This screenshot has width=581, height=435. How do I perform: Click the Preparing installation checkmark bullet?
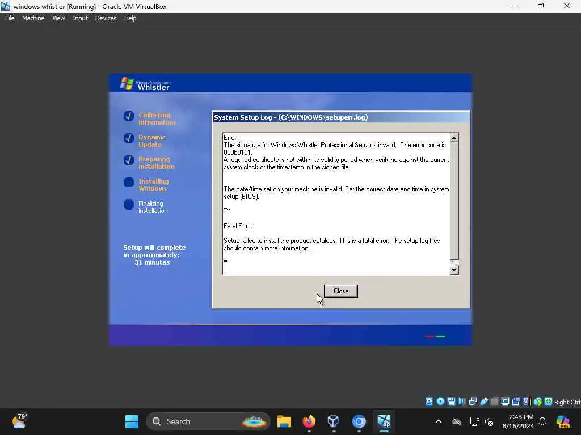(129, 160)
